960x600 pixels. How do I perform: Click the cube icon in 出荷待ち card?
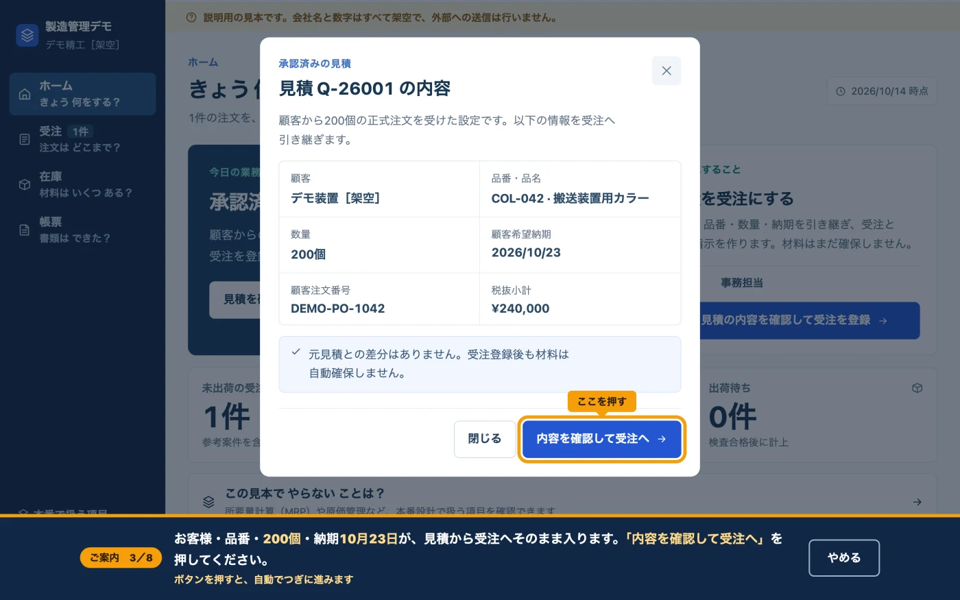tap(917, 388)
